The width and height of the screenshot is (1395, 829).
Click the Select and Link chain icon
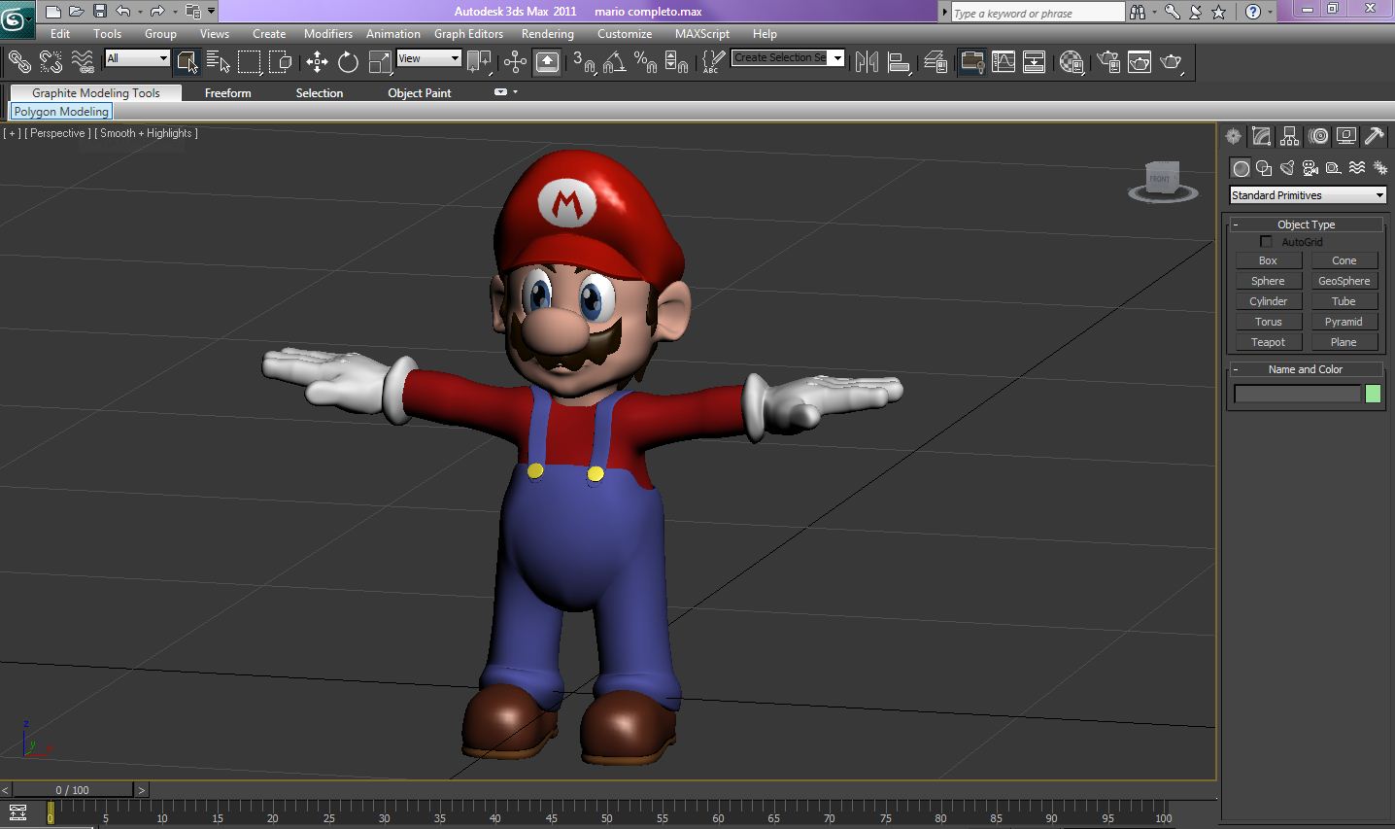pos(19,62)
